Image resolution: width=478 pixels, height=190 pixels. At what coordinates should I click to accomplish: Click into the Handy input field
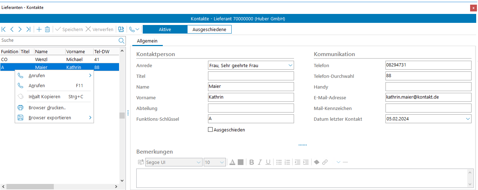tap(428, 87)
